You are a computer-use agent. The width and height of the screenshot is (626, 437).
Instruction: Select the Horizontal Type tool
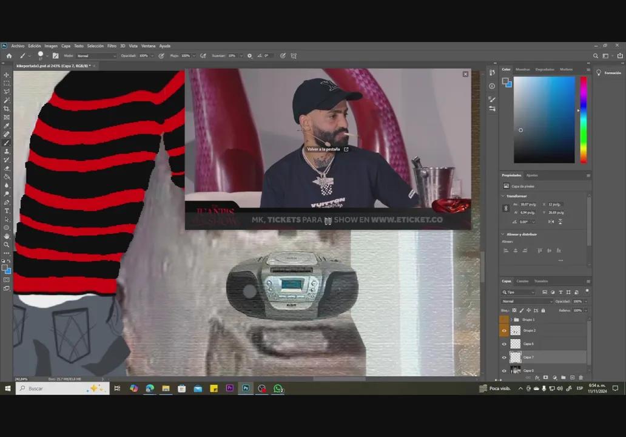pyautogui.click(x=7, y=211)
